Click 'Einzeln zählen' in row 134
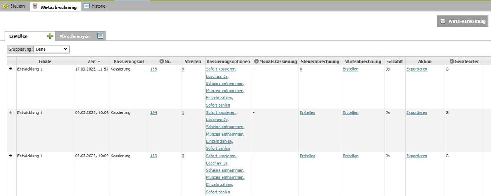 pyautogui.click(x=219, y=141)
